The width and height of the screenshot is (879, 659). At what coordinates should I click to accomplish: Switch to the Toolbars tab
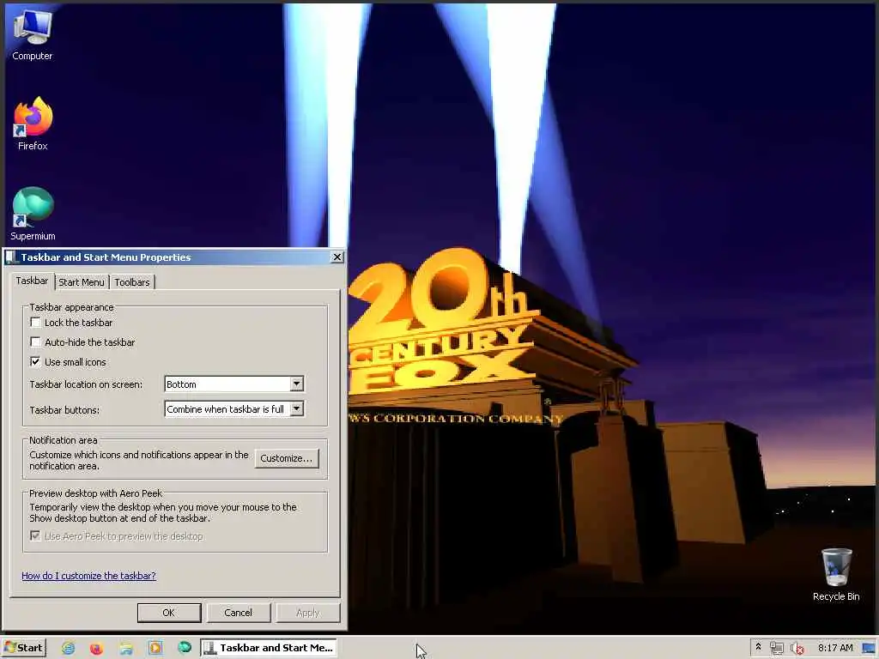[131, 282]
